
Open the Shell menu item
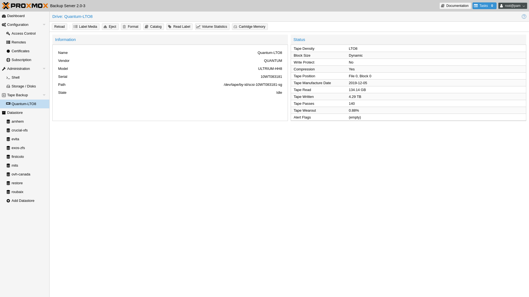point(15,78)
